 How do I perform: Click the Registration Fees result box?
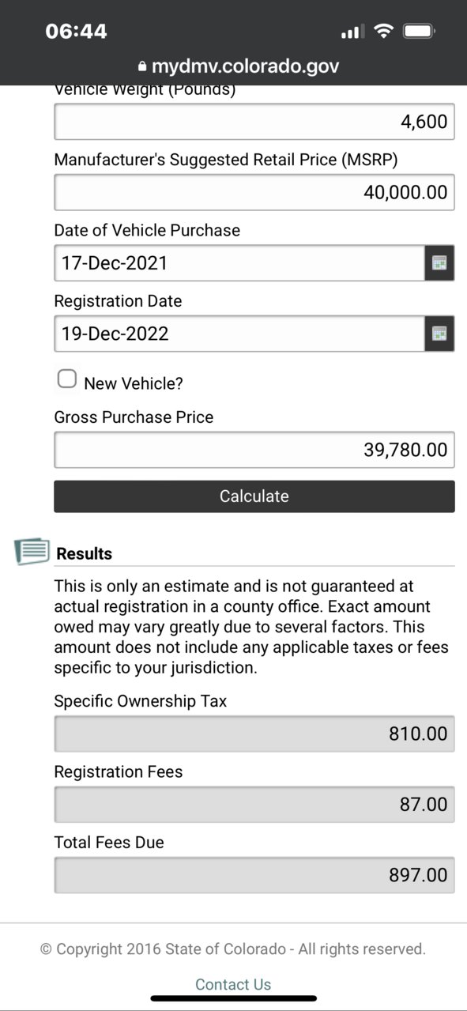254,805
